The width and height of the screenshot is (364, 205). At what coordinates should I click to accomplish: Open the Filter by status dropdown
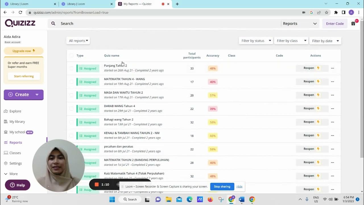(x=256, y=41)
